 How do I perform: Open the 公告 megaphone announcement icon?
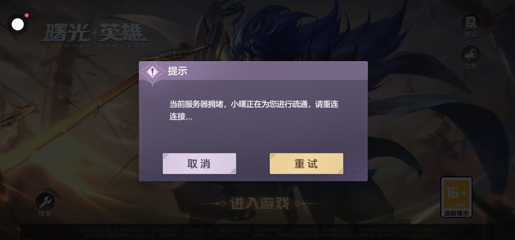pos(471,54)
